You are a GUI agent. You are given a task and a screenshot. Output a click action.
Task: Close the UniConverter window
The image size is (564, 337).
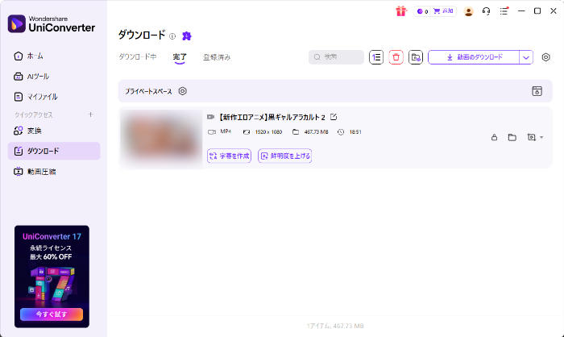[554, 11]
